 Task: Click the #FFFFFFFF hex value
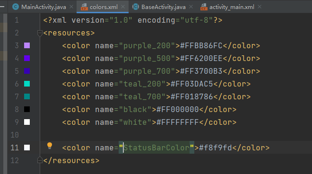click(178, 122)
